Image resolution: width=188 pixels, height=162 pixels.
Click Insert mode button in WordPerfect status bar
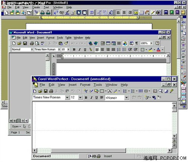108,156
